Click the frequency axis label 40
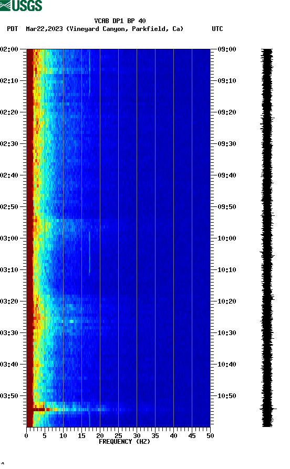This screenshot has height=469, width=290. click(173, 436)
